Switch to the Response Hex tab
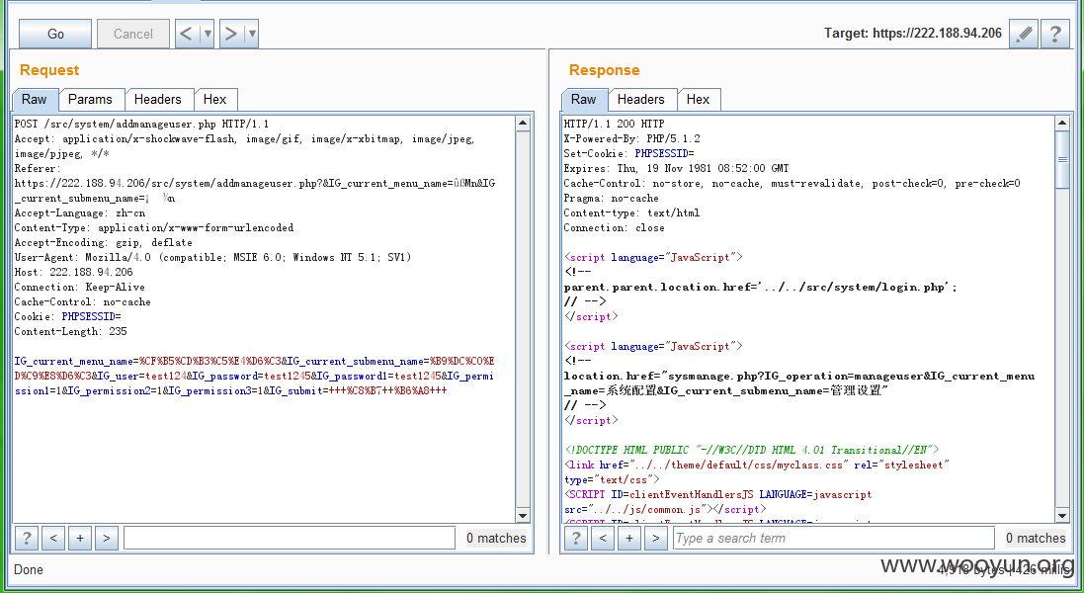1084x593 pixels. (x=699, y=99)
